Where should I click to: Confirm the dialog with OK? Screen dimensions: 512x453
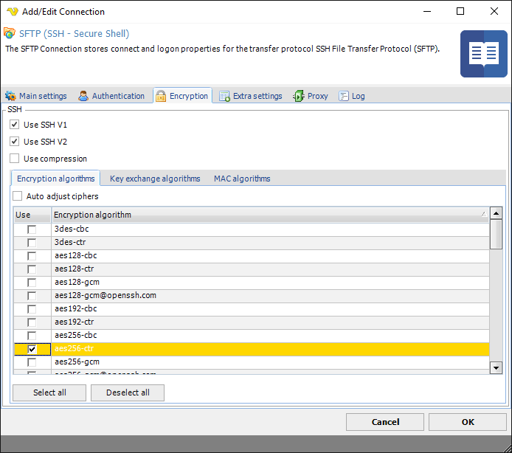pyautogui.click(x=468, y=422)
